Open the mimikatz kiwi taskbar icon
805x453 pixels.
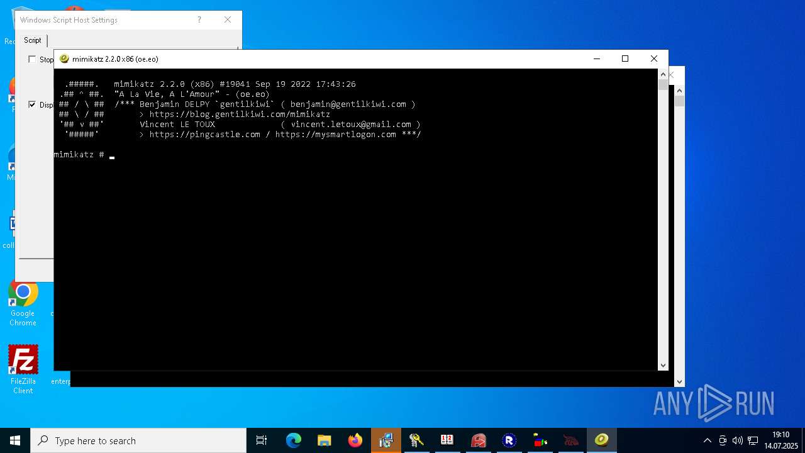[x=602, y=440]
